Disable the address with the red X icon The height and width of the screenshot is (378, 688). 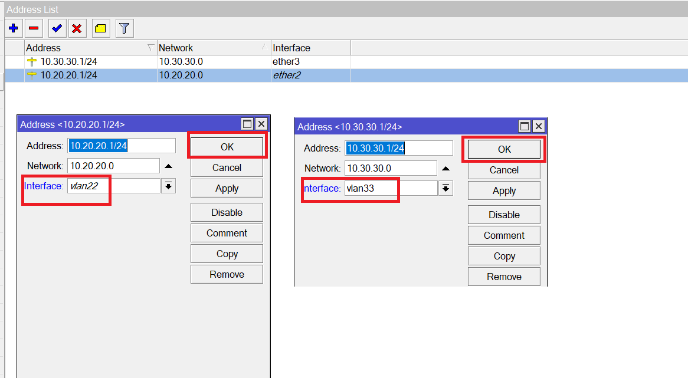pos(77,28)
